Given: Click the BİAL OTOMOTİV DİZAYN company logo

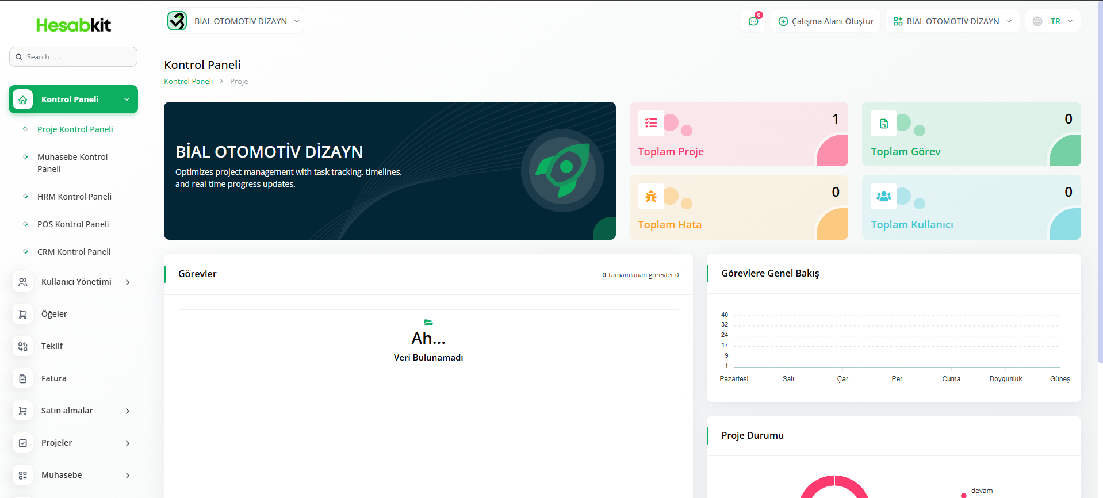Looking at the screenshot, I should [177, 21].
